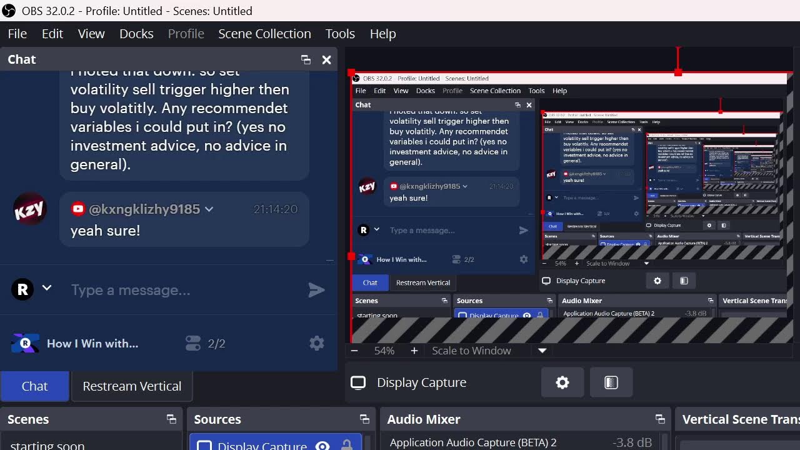Viewport: 800px width, 450px height.
Task: Open Display Capture properties gear button
Action: pyautogui.click(x=562, y=382)
